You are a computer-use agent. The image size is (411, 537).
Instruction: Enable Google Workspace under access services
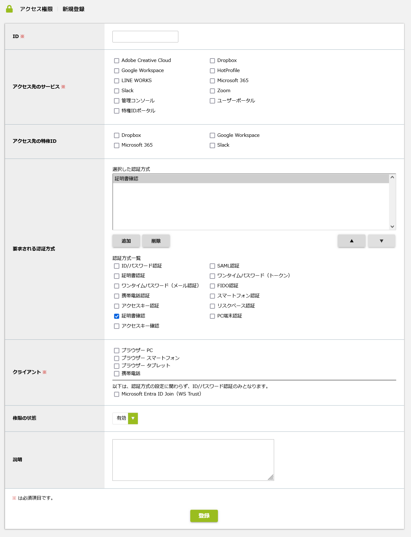pos(116,71)
